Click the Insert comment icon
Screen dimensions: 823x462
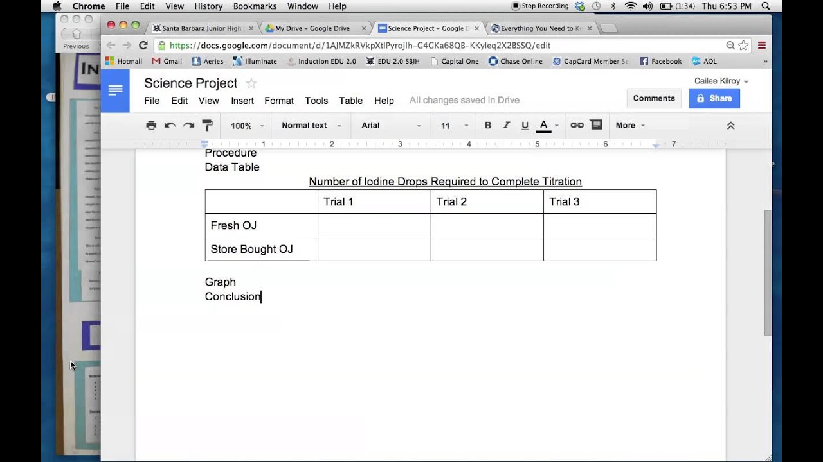pyautogui.click(x=596, y=125)
